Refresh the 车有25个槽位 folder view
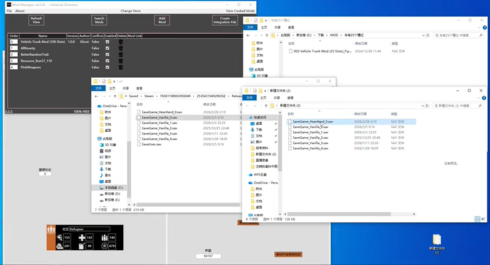 pos(428,35)
